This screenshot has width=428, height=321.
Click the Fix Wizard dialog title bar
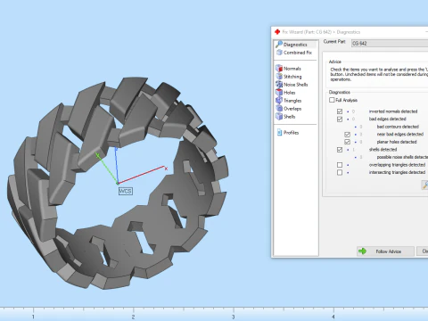pyautogui.click(x=350, y=32)
